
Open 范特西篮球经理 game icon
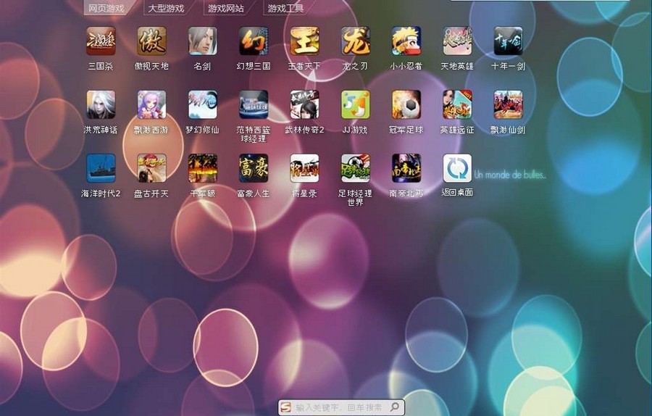[x=254, y=105]
